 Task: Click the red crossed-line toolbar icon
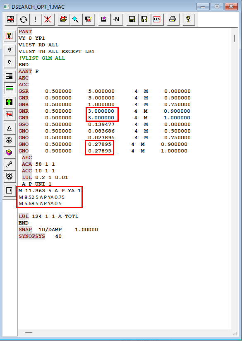[48, 19]
